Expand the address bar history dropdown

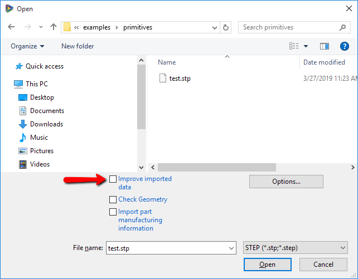(214, 28)
